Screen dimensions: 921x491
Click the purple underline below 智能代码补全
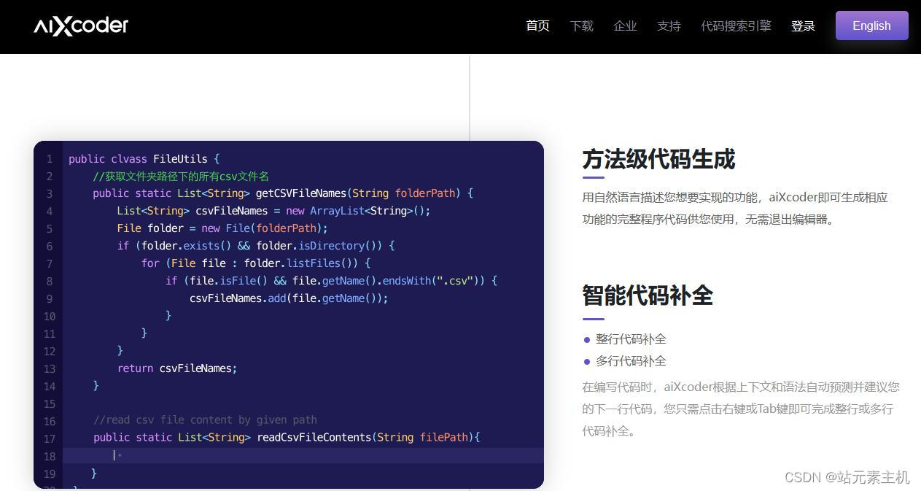tap(592, 319)
